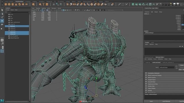This screenshot has width=184, height=103.
Task: Choose the Lasso select tool in toolbox
Action: coord(2,14)
